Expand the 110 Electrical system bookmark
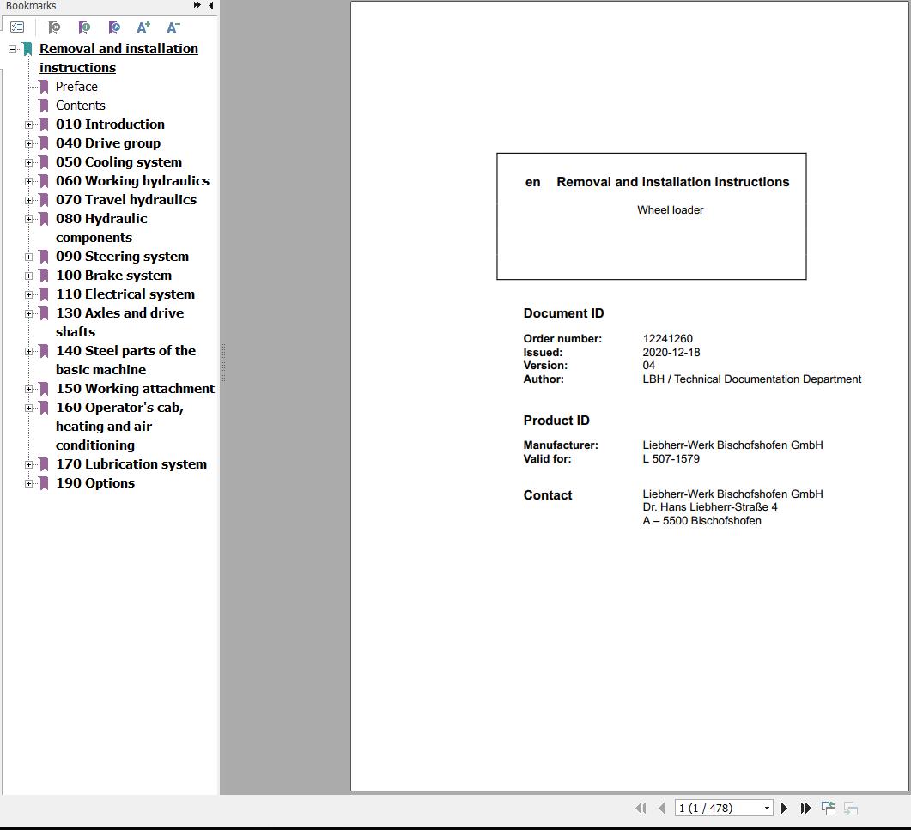Screen dimensions: 911x830 coord(28,294)
